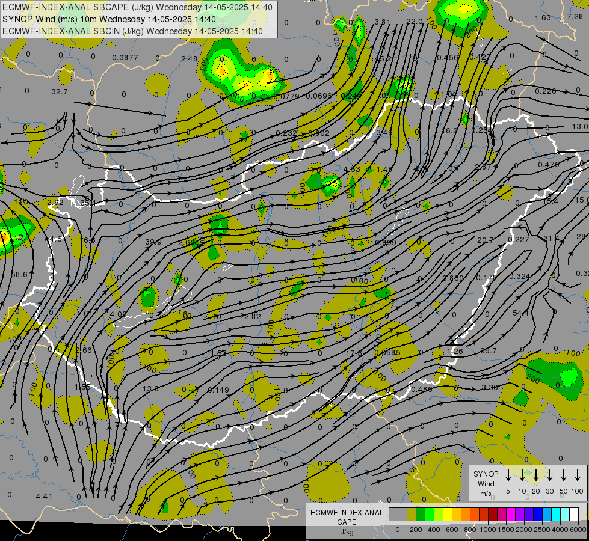Click the '32.7' value on the map

pos(60,91)
